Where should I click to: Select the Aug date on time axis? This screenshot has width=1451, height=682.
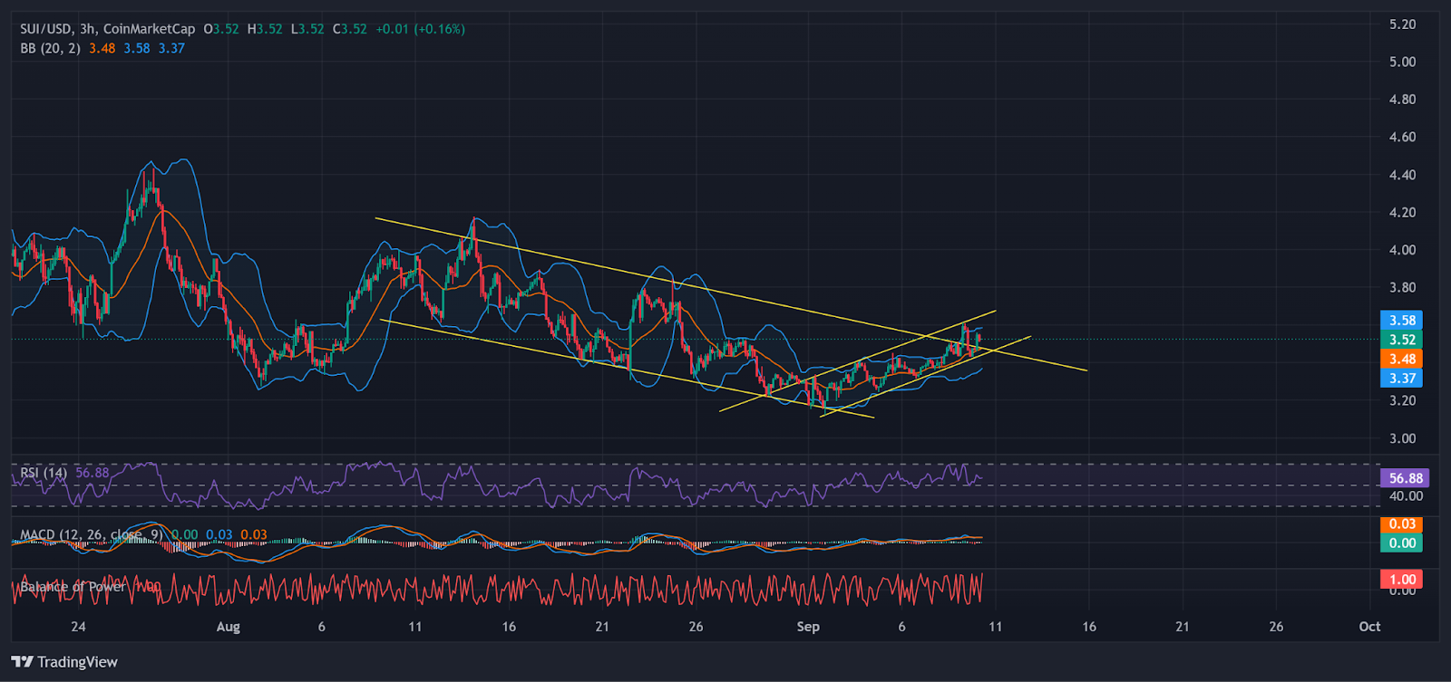coord(229,627)
